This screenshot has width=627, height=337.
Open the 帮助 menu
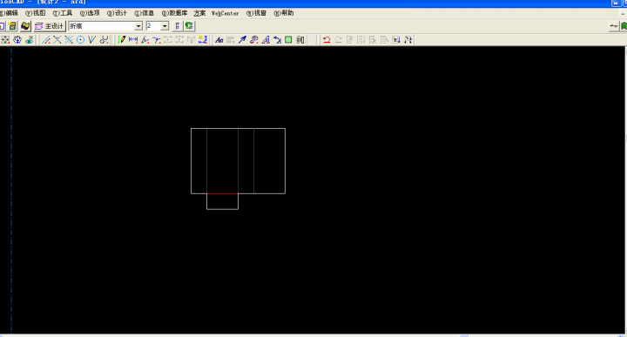click(284, 13)
